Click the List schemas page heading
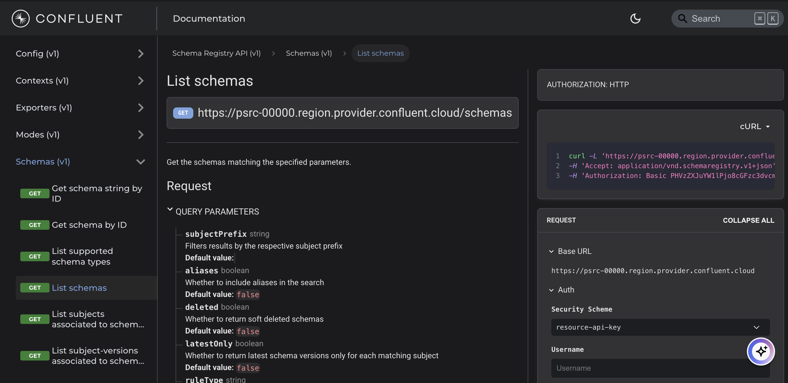Image resolution: width=788 pixels, height=383 pixels. (210, 81)
